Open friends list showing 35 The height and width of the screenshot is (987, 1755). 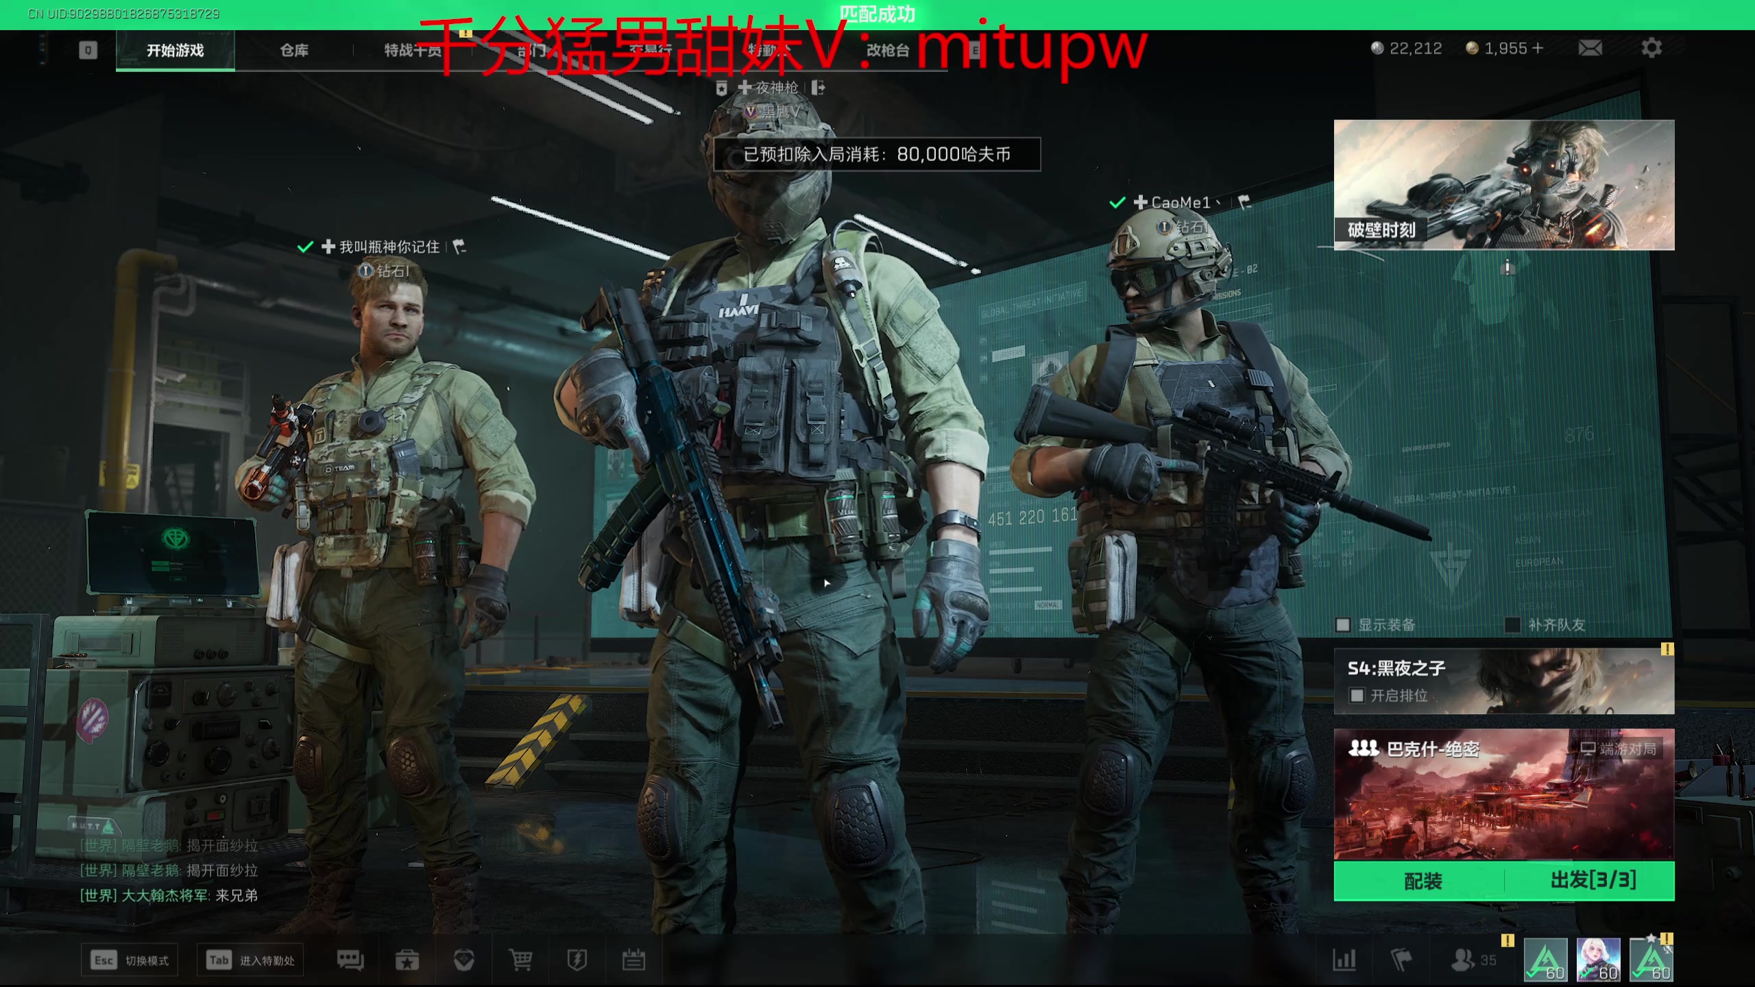click(1473, 960)
